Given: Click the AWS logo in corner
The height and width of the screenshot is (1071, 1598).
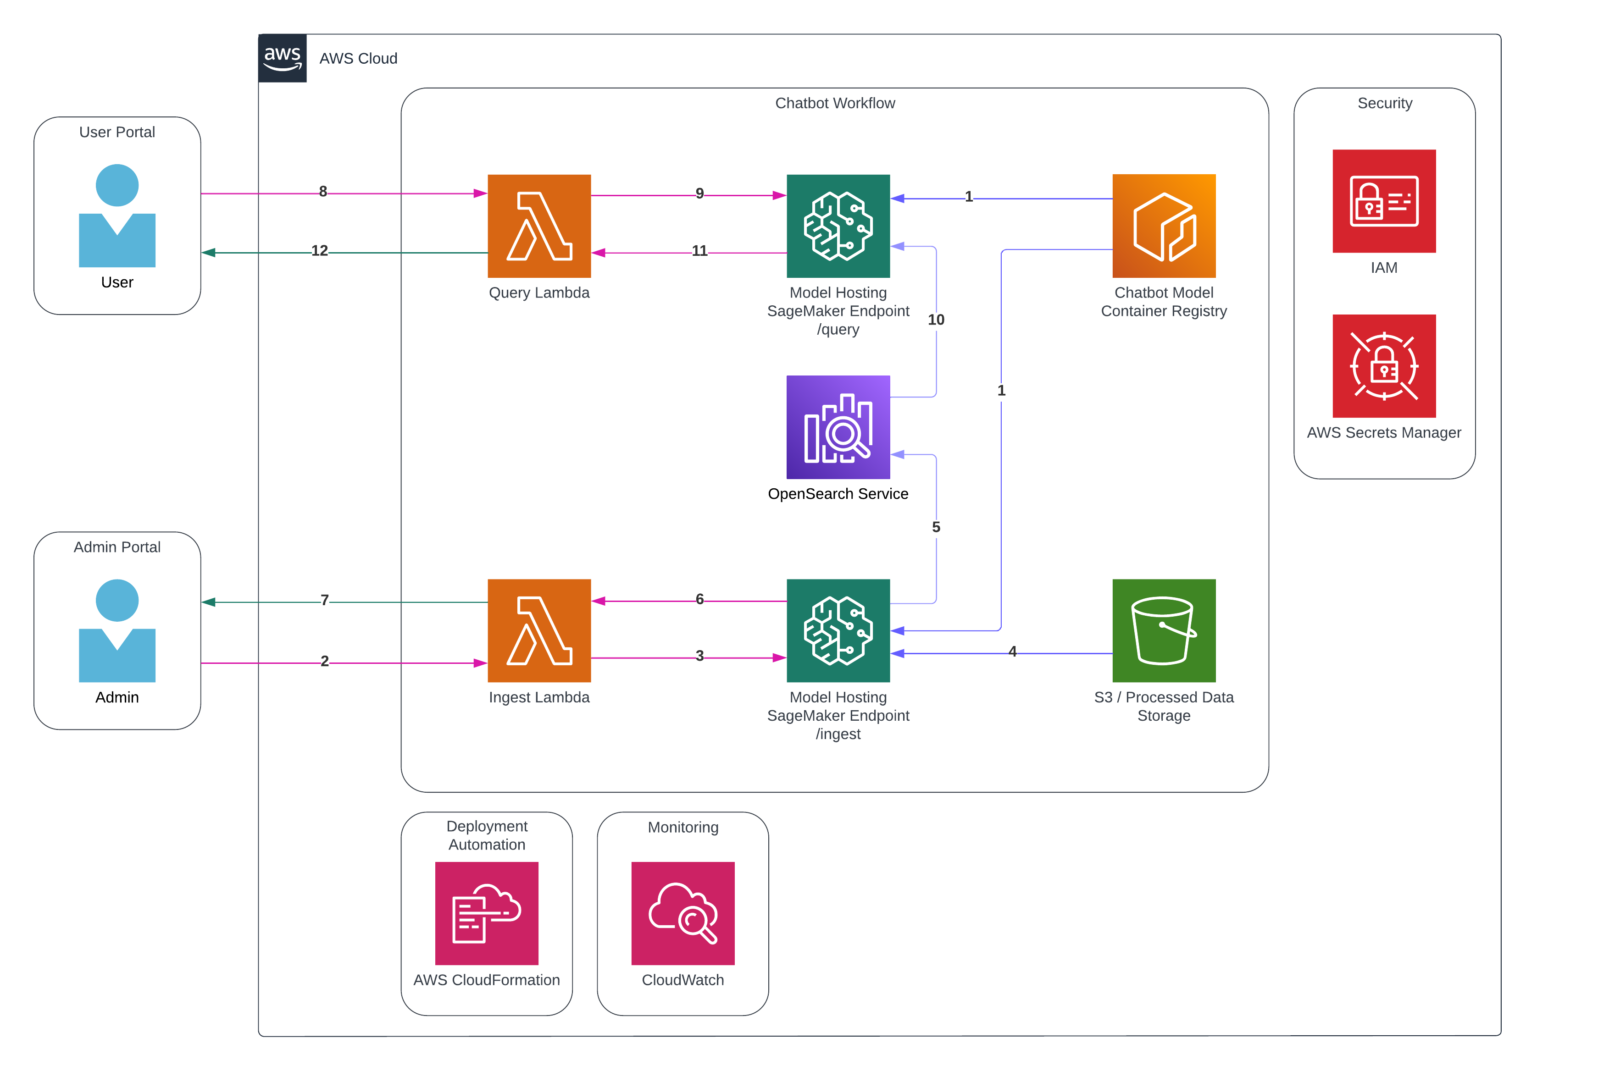Looking at the screenshot, I should (x=282, y=58).
